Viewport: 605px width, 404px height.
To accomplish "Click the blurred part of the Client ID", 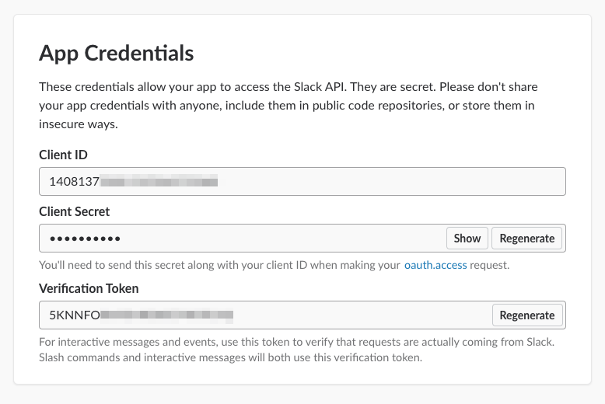I will [x=159, y=182].
